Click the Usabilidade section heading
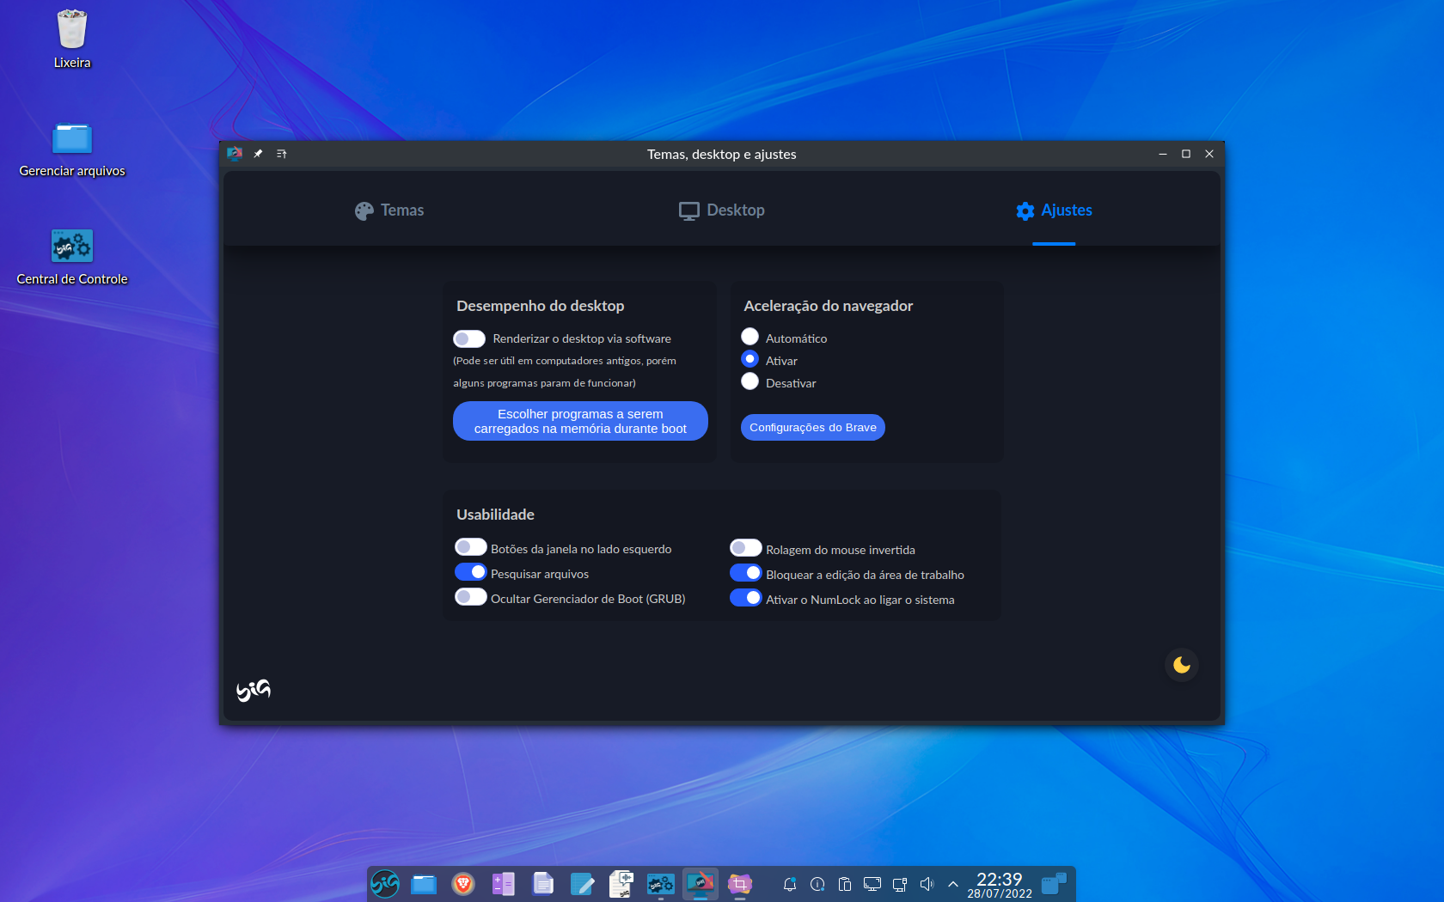 click(x=495, y=515)
